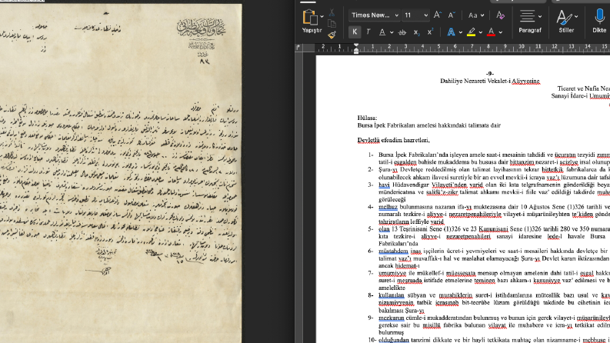Toggle bold K formatting button
This screenshot has height=343, width=610.
click(x=355, y=32)
